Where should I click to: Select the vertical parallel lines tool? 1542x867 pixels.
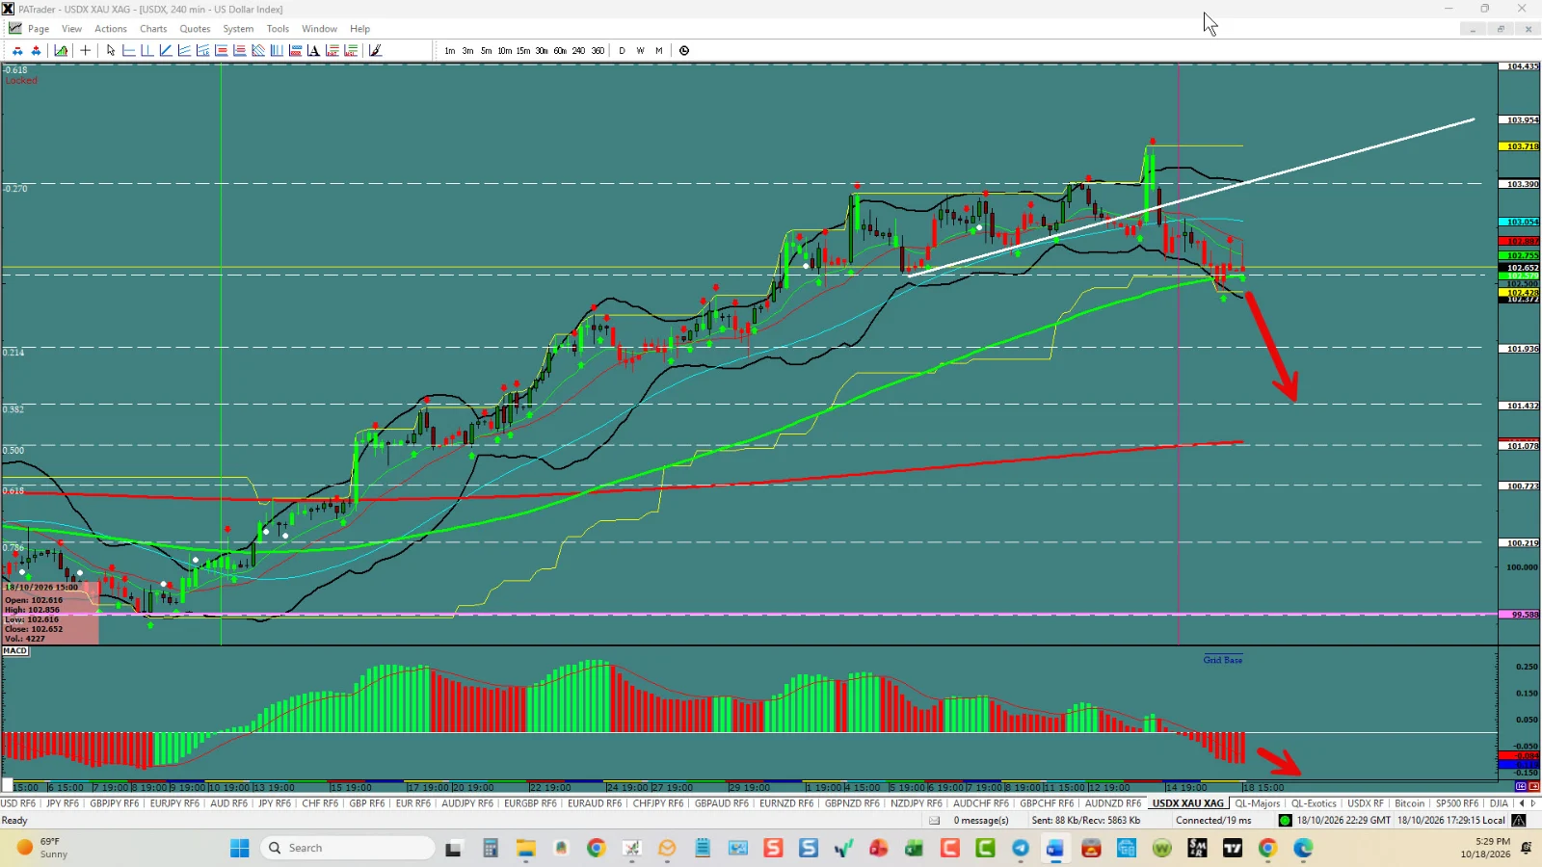277,50
